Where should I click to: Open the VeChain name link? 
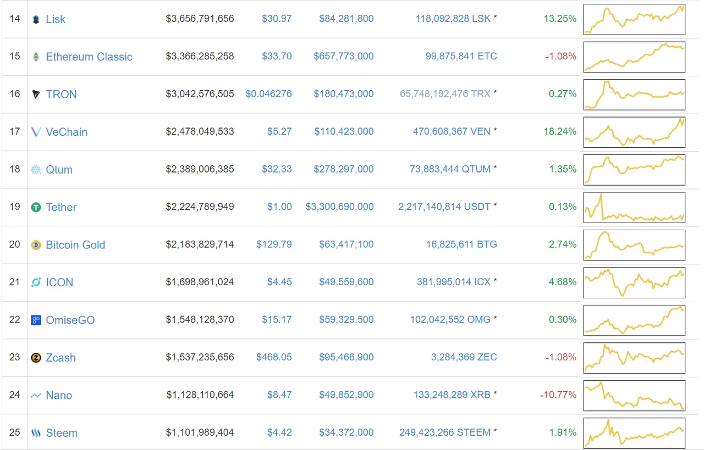[67, 132]
